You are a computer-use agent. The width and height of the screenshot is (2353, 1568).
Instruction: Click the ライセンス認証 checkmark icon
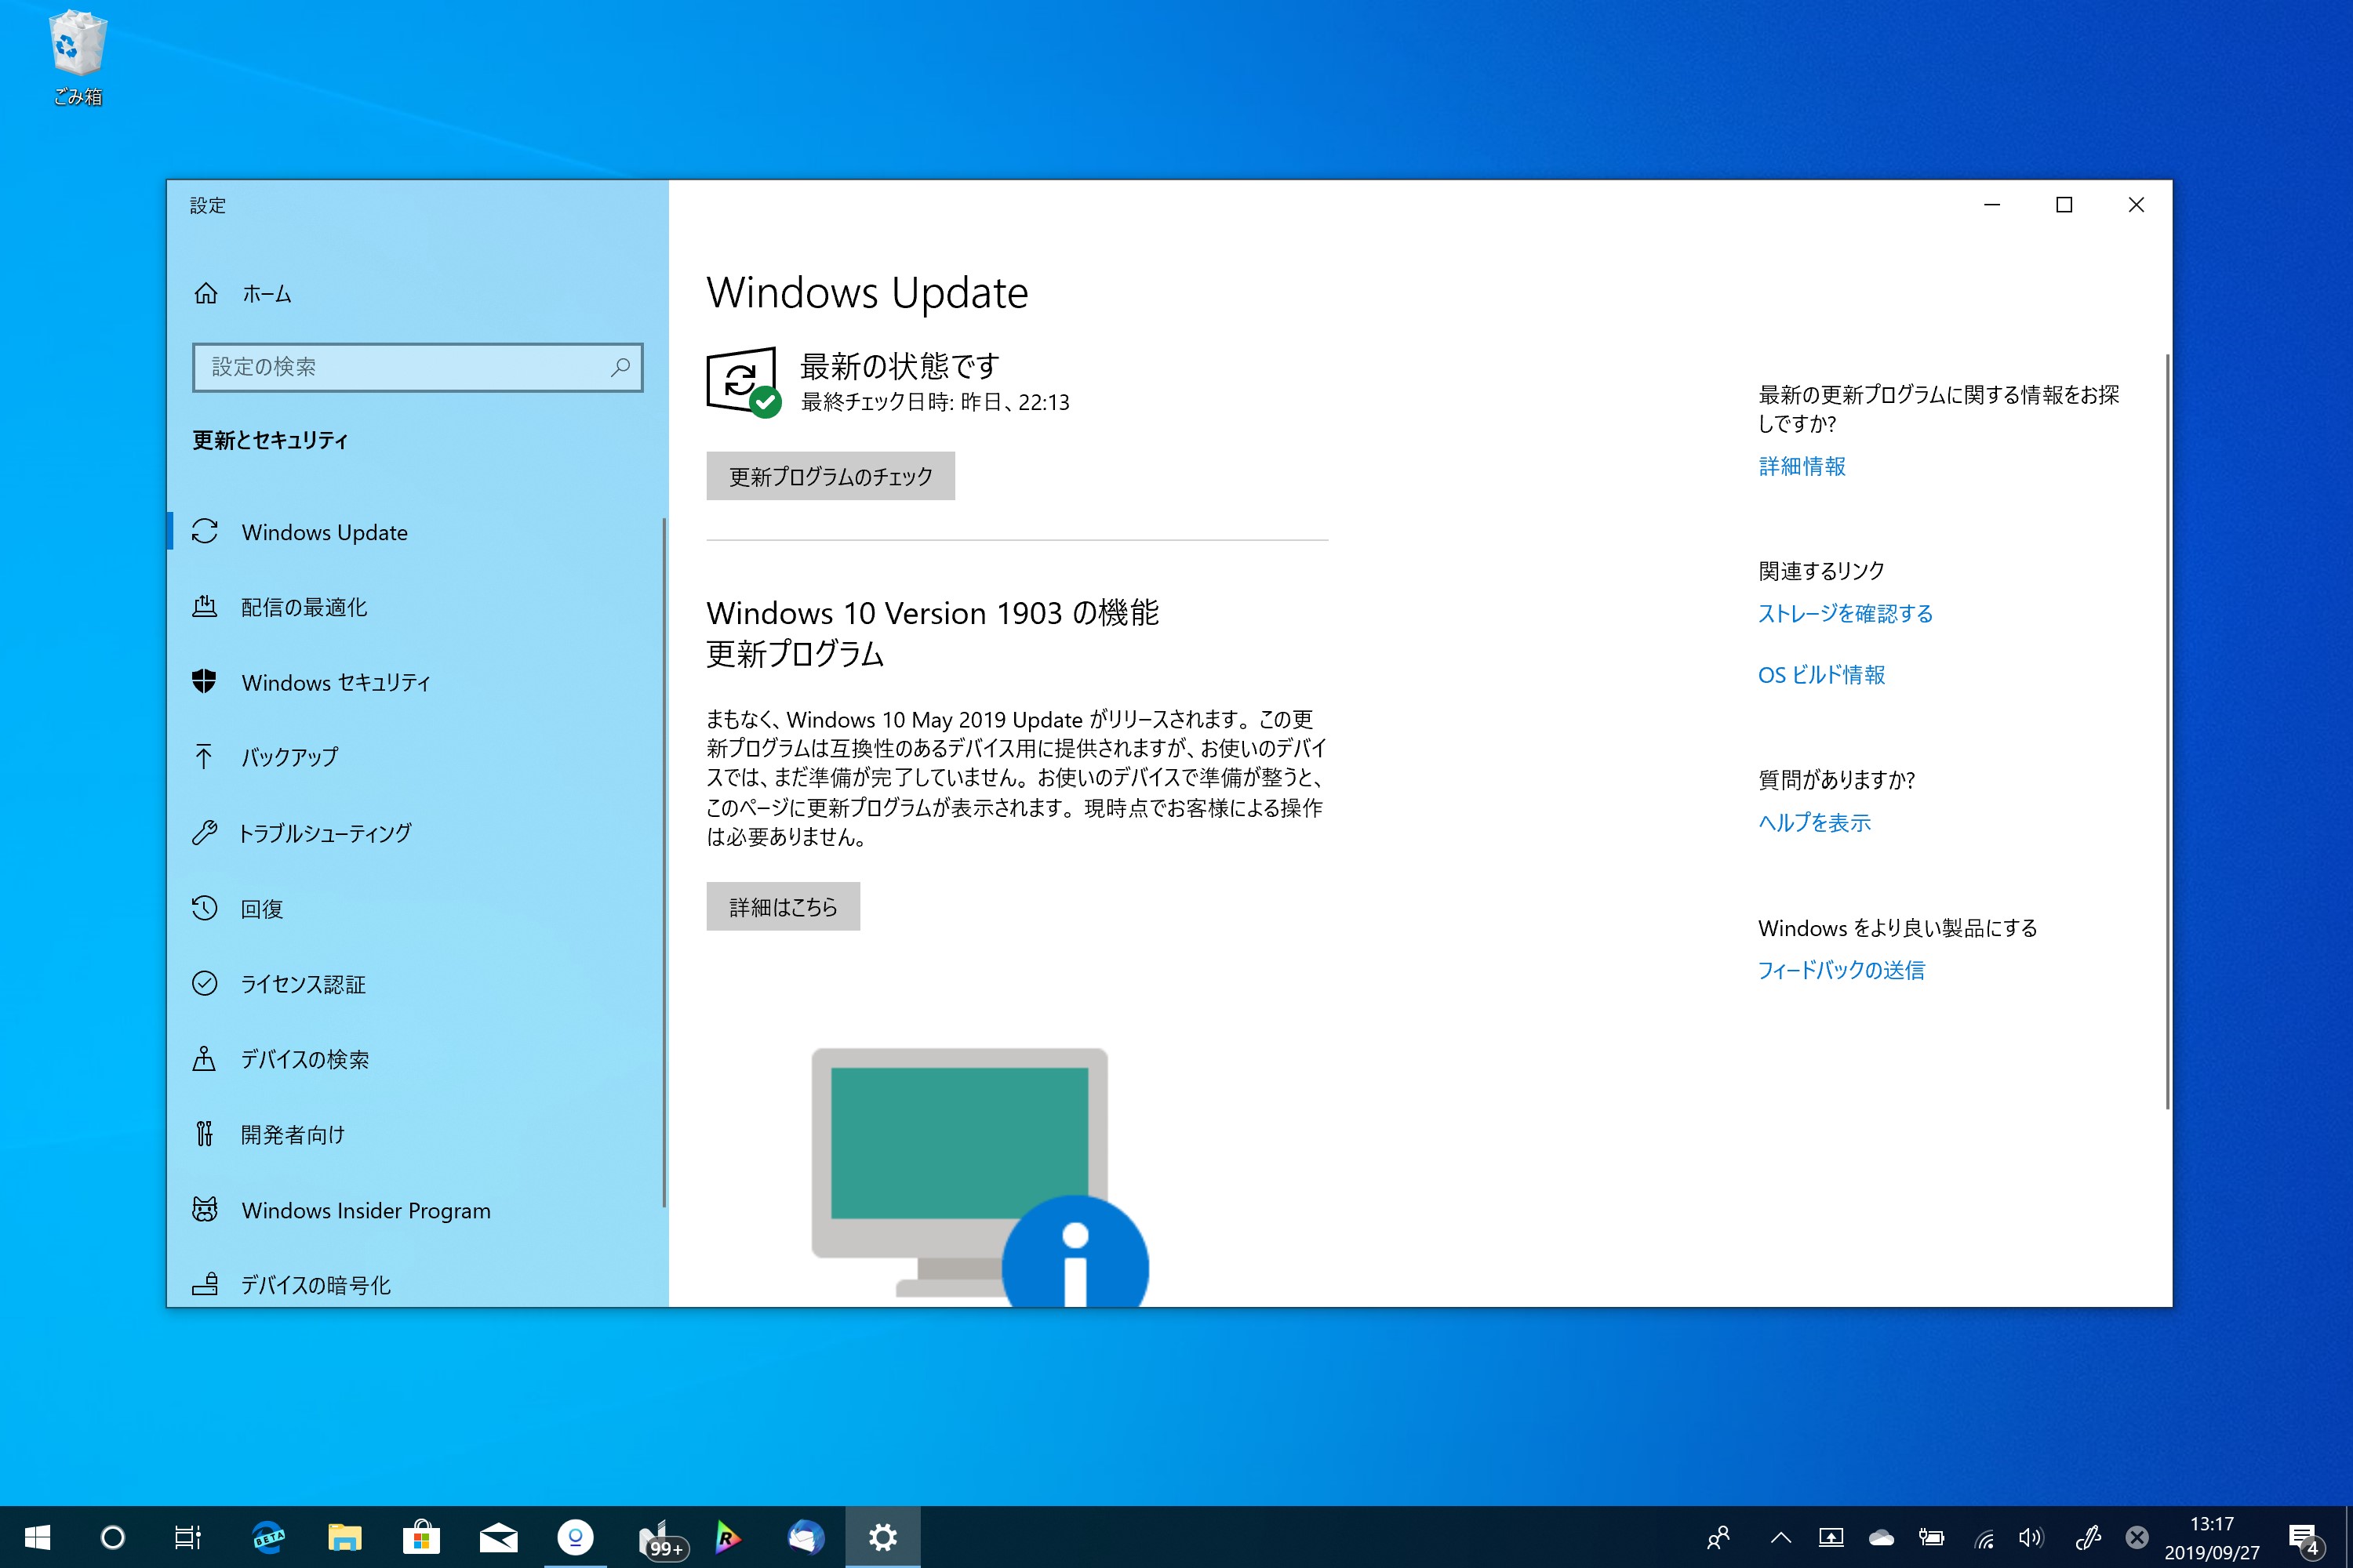click(205, 984)
